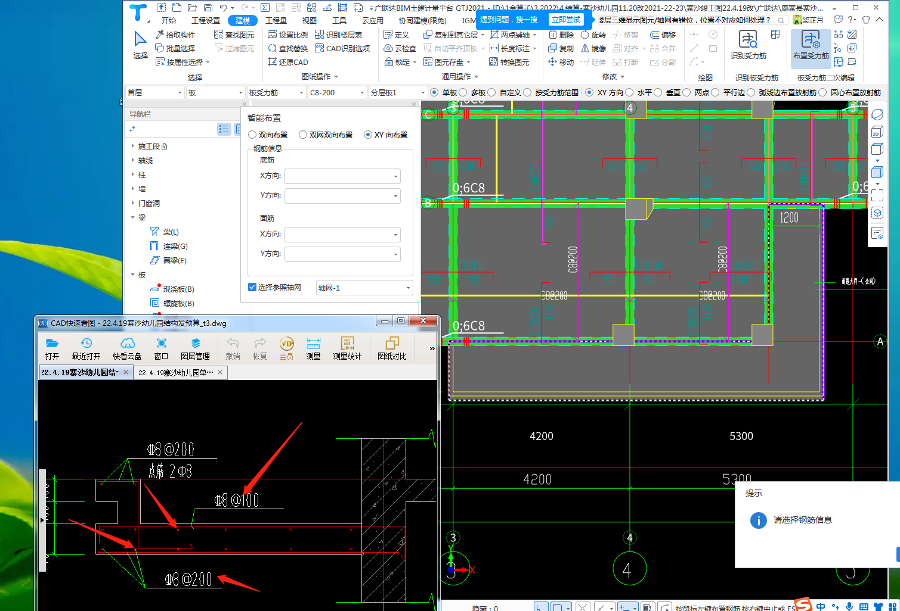Open the 轴网-1 reference grid dropdown
This screenshot has height=611, width=900.
[x=364, y=288]
